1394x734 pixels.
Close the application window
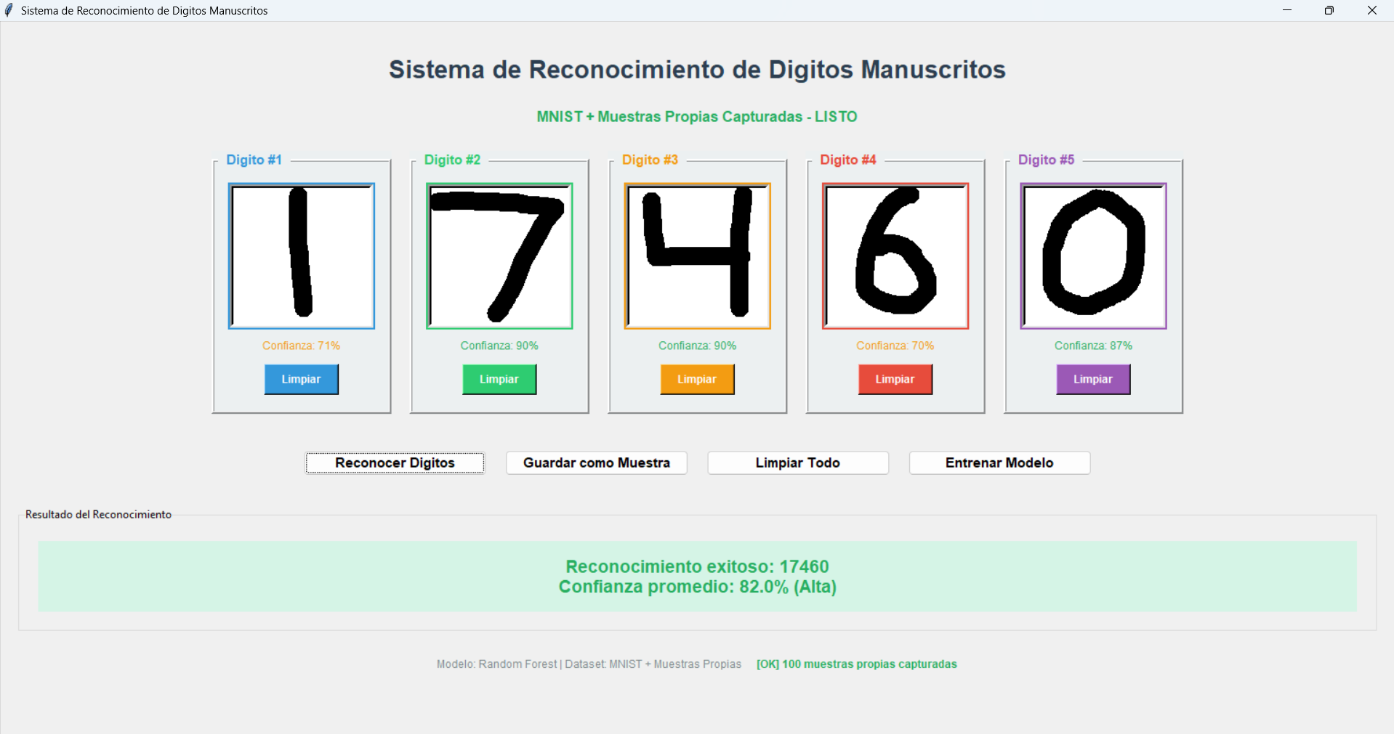[1372, 10]
